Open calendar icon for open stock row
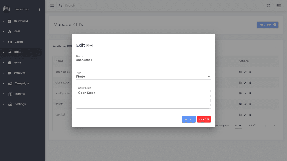 240,72
